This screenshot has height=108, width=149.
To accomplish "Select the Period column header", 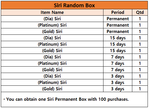I will (x=118, y=12).
